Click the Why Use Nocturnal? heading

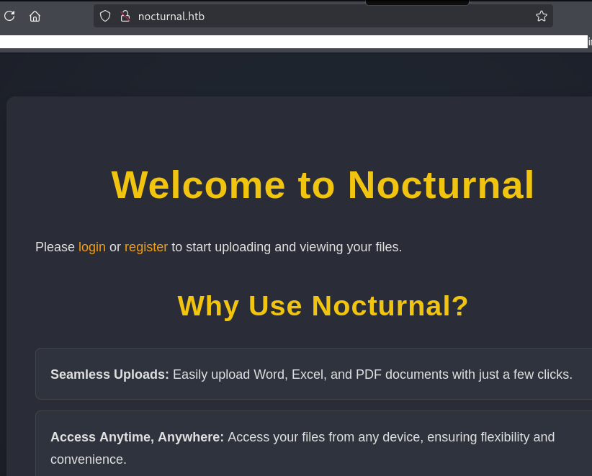323,305
